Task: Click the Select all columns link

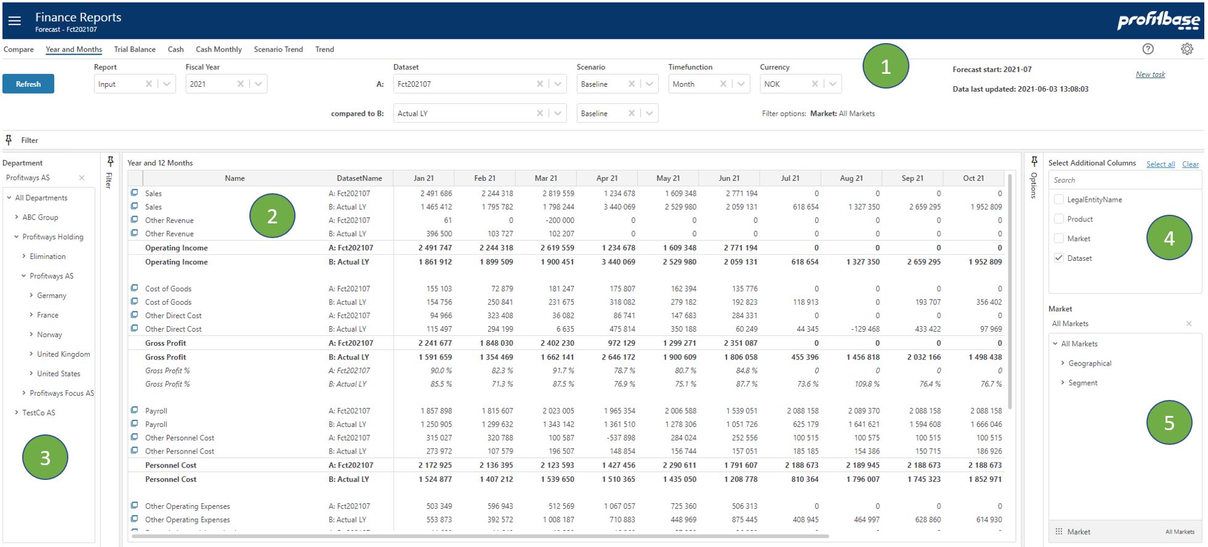Action: 1161,164
